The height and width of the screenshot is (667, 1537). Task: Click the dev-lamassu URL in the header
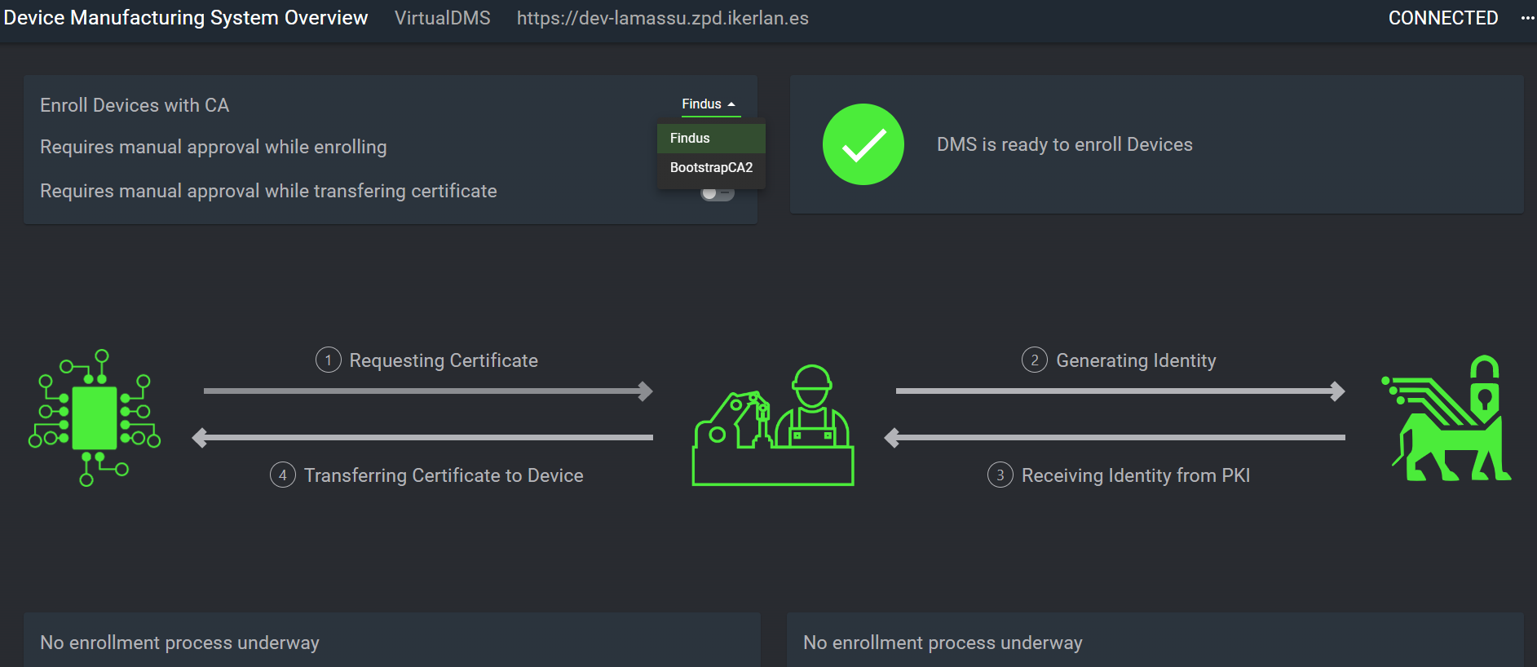[x=662, y=18]
